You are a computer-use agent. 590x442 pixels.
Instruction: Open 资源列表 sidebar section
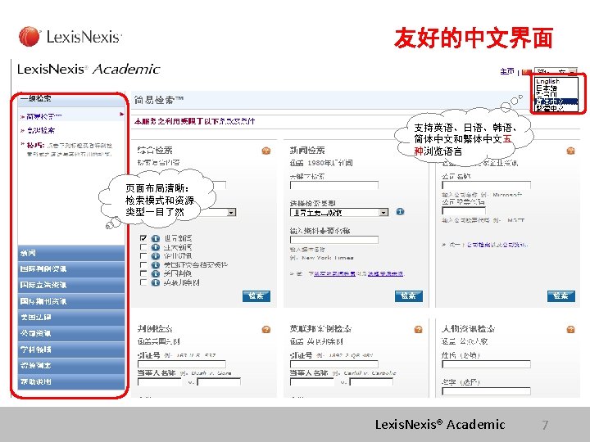[71, 366]
